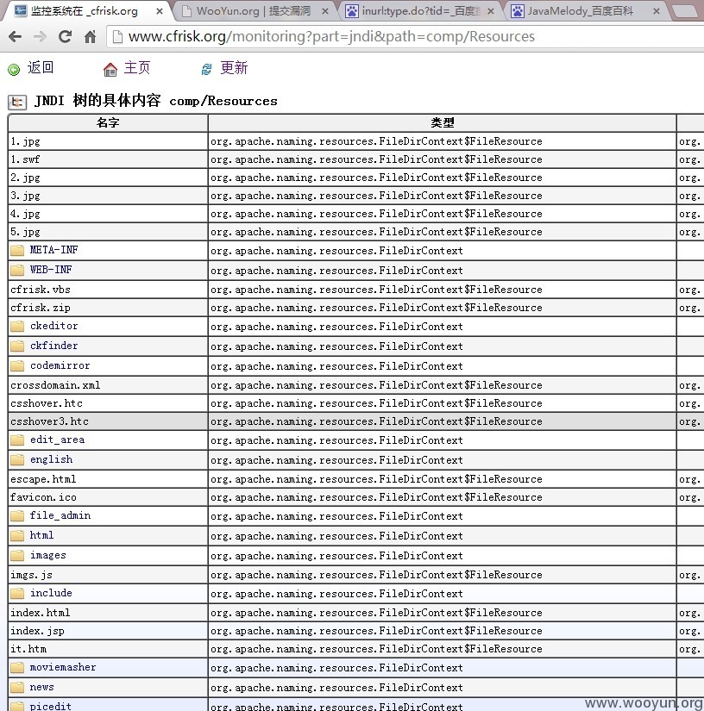
Task: Click the news folder icon
Action: pyautogui.click(x=17, y=688)
